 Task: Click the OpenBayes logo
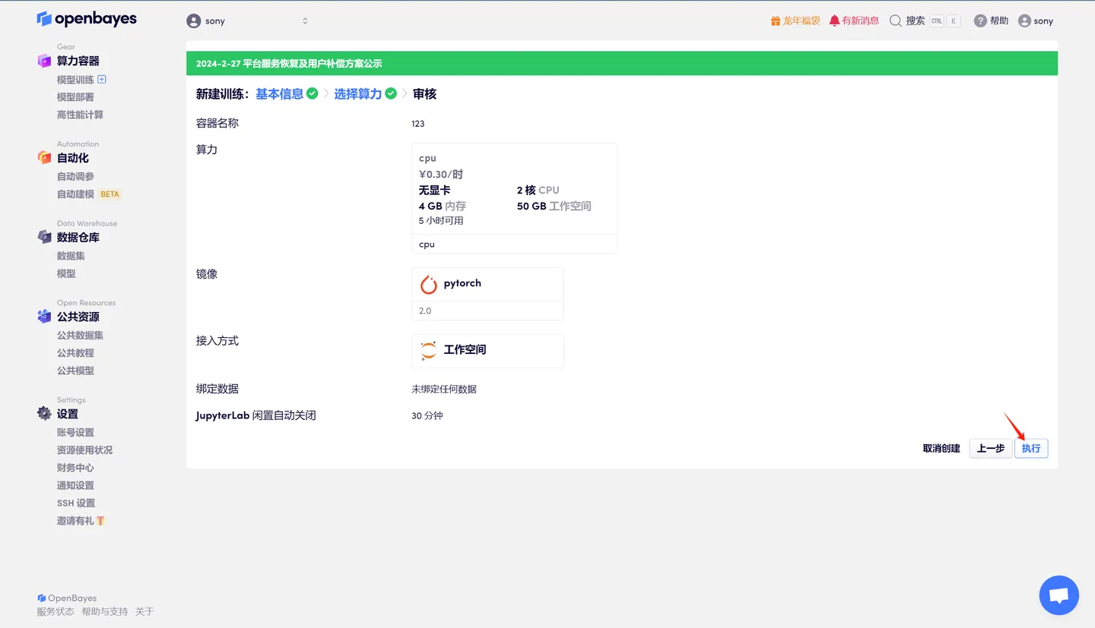(86, 18)
